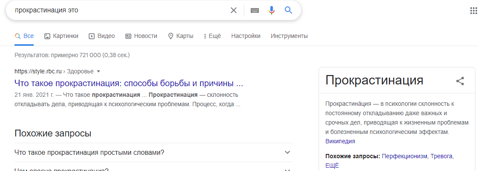Start voice search with the microphone icon
478x171 pixels.
[x=272, y=10]
